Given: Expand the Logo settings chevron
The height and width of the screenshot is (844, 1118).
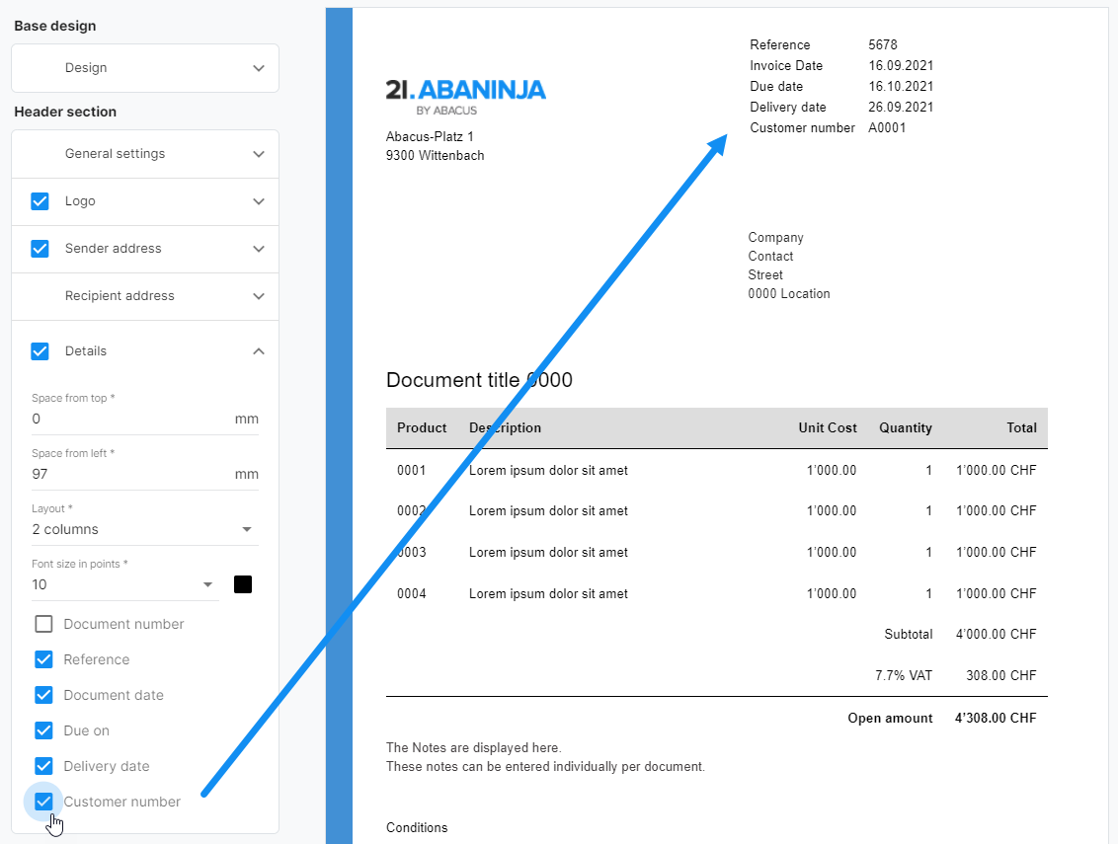Looking at the screenshot, I should [259, 201].
